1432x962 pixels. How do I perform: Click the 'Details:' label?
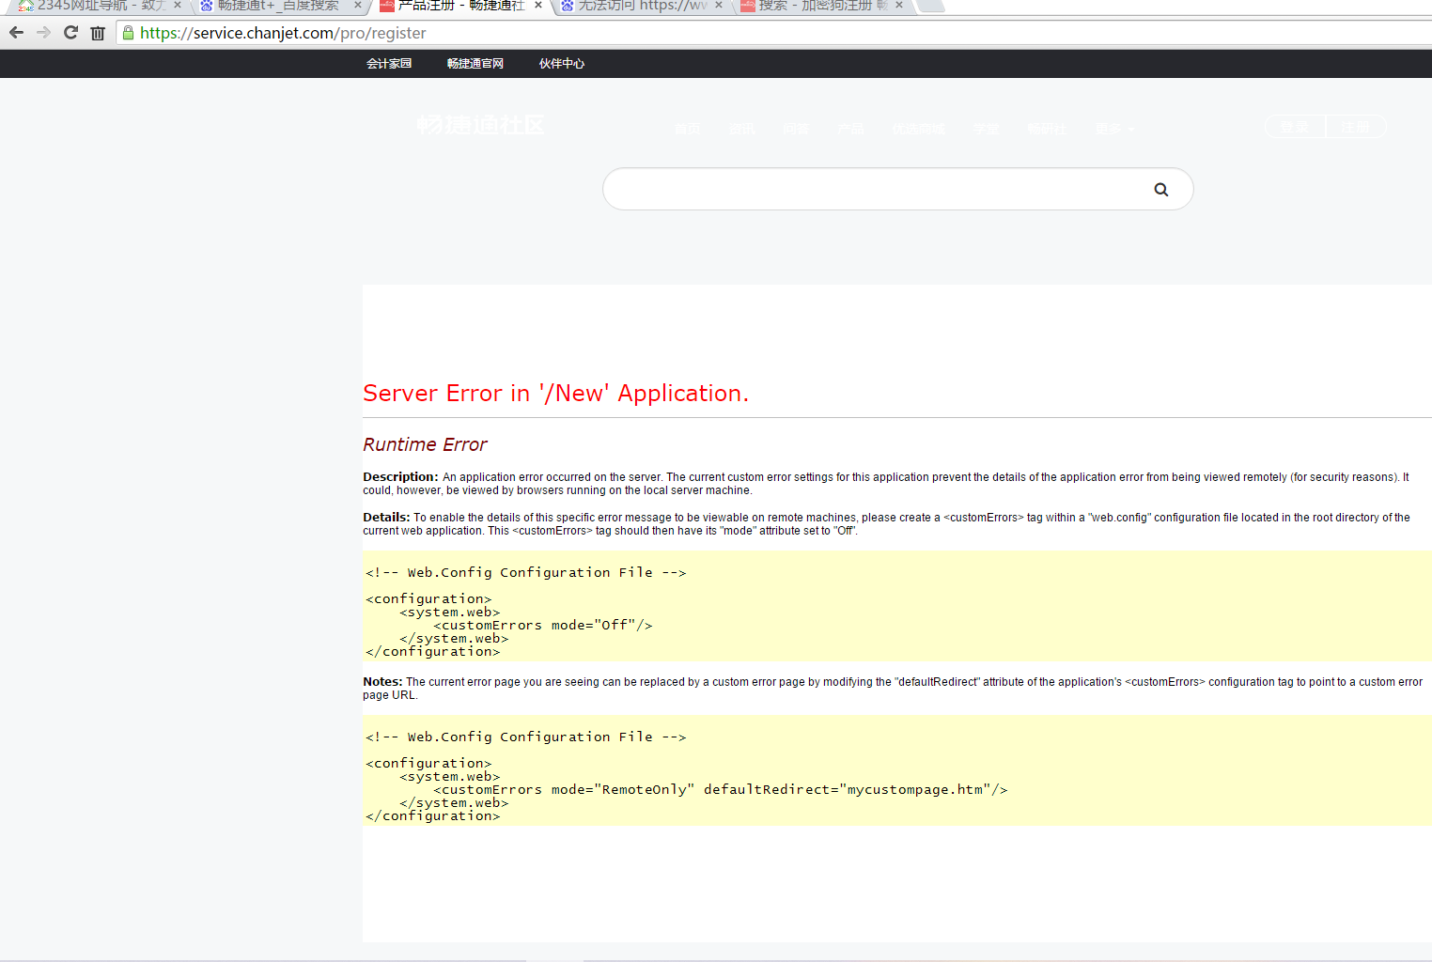coord(386,518)
